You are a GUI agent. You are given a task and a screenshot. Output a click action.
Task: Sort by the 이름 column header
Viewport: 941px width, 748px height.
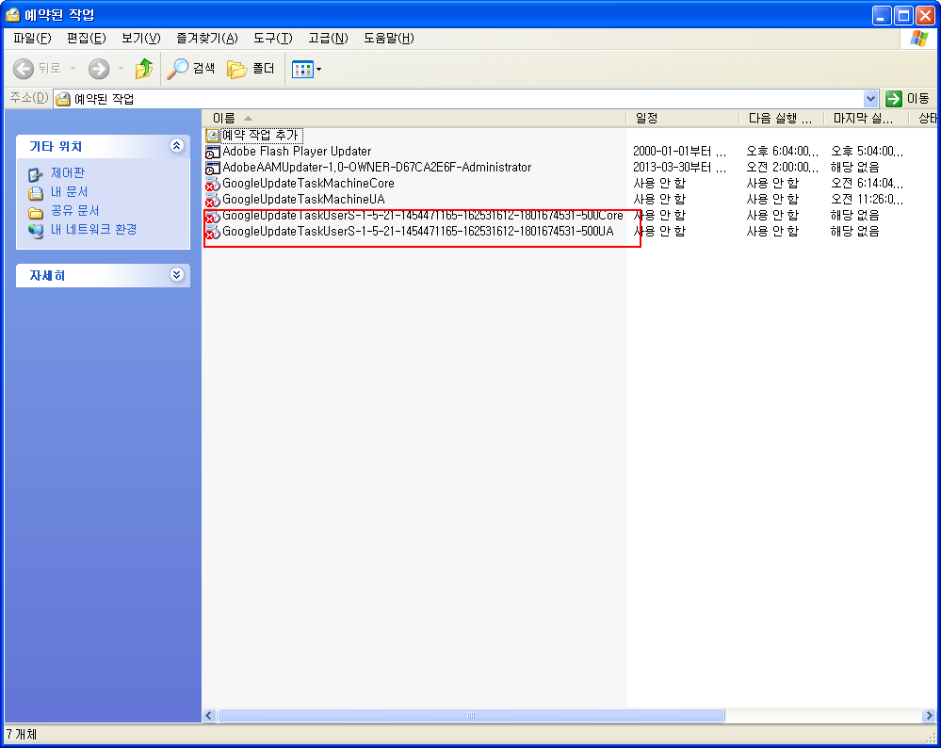point(414,119)
